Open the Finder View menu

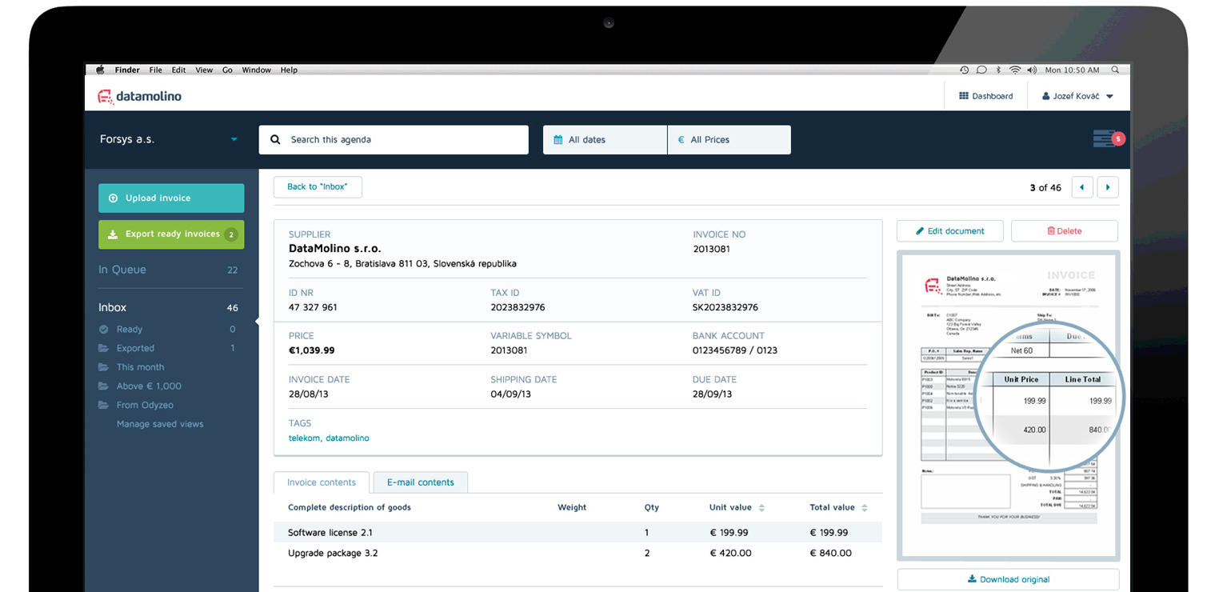coord(204,70)
